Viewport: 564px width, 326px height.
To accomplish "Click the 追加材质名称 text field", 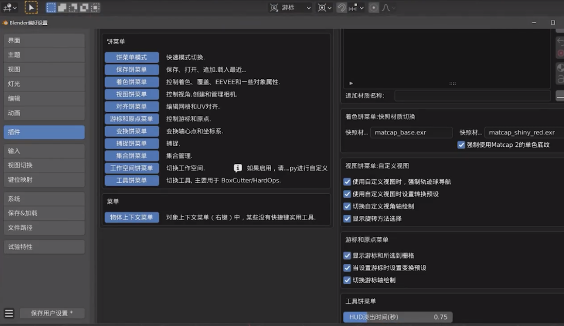I will (x=473, y=96).
